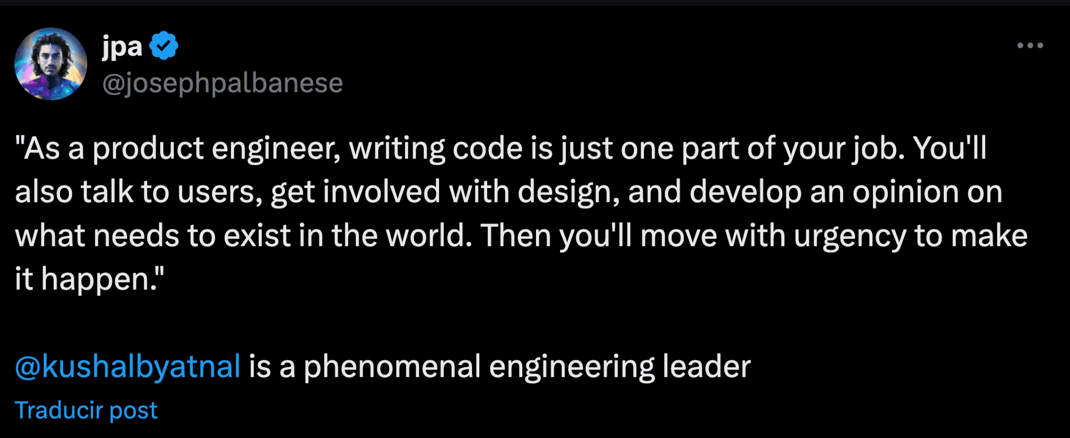The image size is (1070, 438).
Task: Click the line beginning what needs to exist
Action: pyautogui.click(x=521, y=236)
